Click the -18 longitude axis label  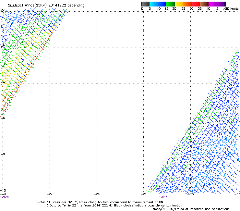(x=191, y=194)
